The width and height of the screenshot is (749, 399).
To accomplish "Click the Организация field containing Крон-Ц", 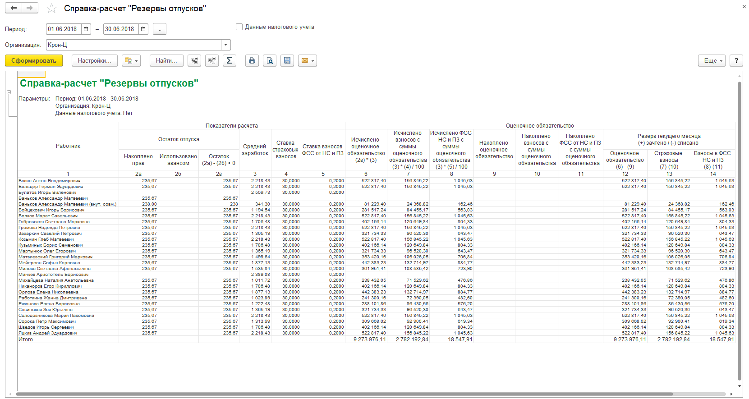I will point(134,45).
